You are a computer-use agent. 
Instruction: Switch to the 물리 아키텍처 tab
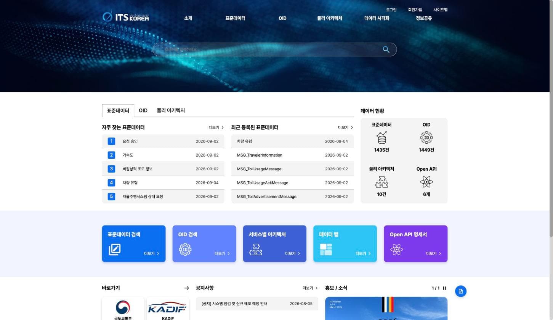pyautogui.click(x=171, y=110)
